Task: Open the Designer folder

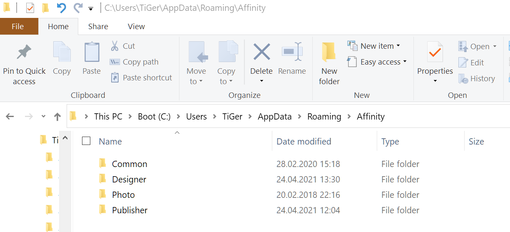Action: tap(129, 180)
